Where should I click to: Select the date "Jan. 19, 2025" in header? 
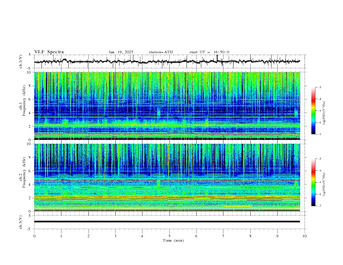pyautogui.click(x=121, y=52)
